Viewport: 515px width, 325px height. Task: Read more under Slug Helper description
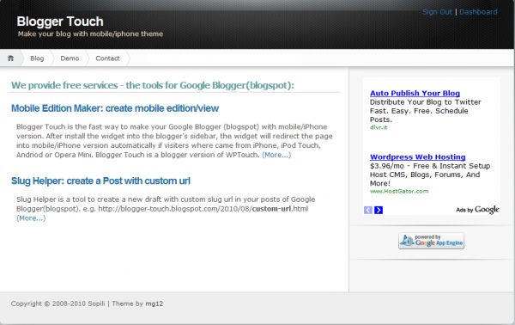point(31,218)
